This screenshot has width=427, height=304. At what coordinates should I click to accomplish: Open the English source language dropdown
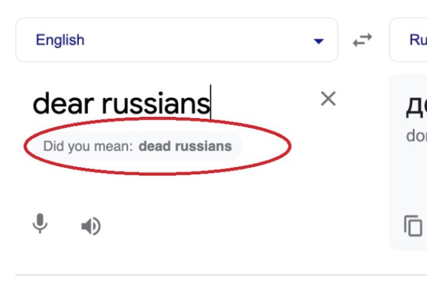coord(176,40)
